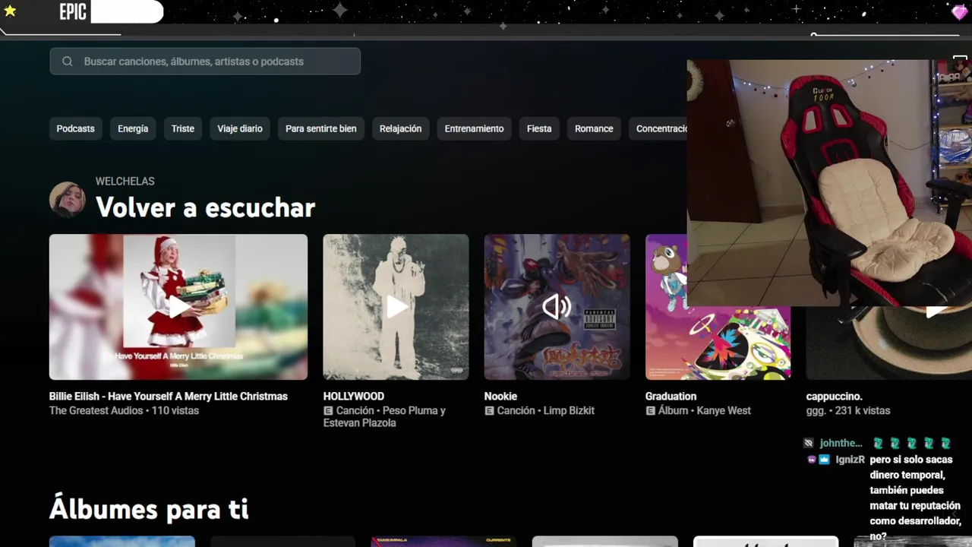Click explicit badge under Graduation
The image size is (972, 547).
[650, 411]
